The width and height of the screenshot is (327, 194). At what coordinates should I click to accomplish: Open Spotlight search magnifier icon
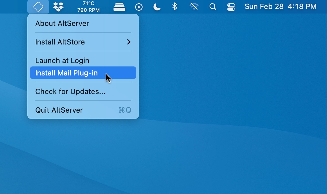tap(213, 7)
